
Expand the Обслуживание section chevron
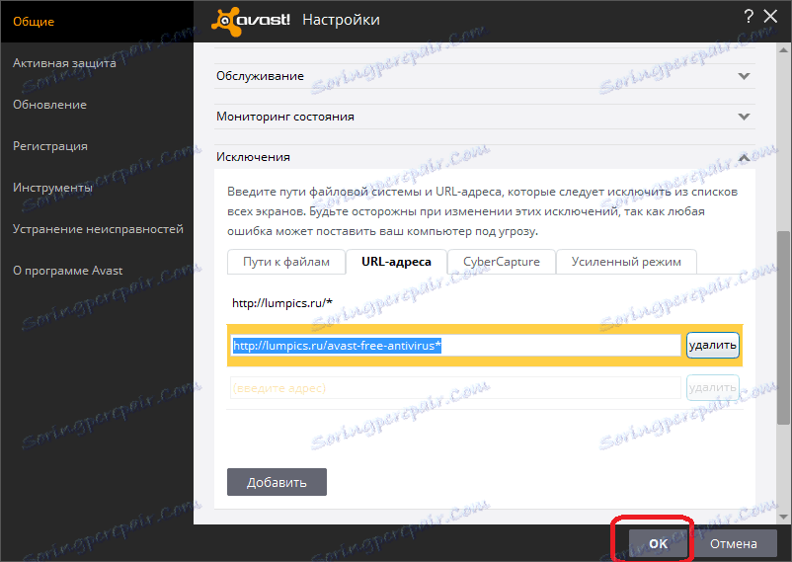click(x=744, y=76)
